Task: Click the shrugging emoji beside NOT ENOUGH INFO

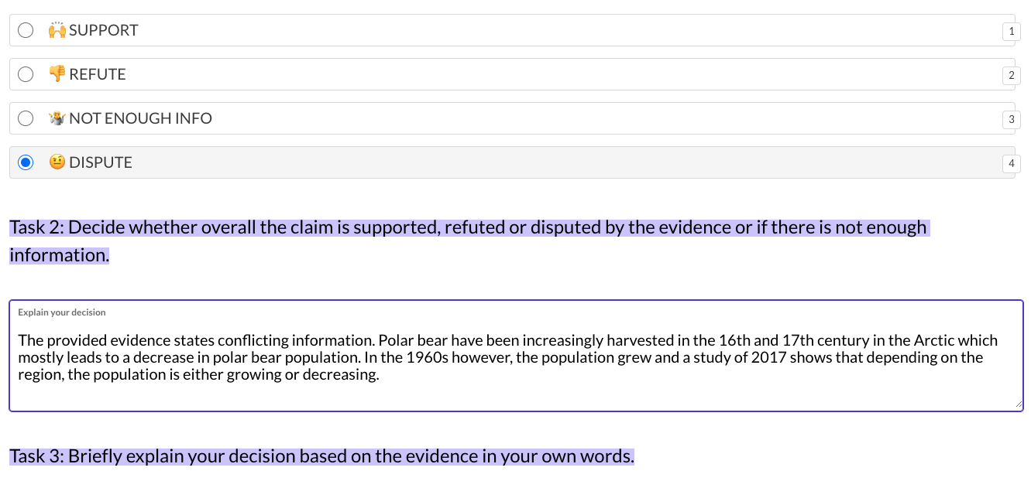Action: 57,118
